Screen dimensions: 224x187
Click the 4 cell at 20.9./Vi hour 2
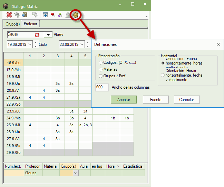(44, 90)
